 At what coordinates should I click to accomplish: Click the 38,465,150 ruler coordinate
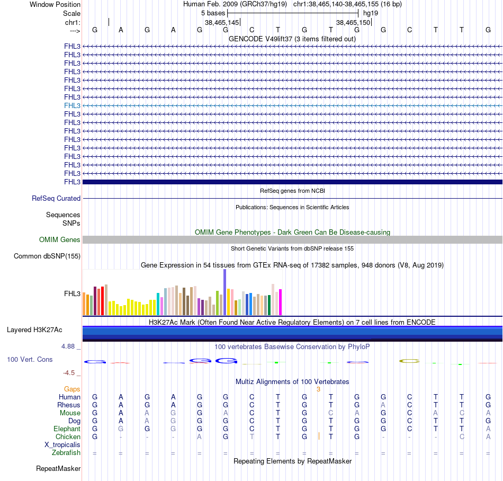[353, 22]
